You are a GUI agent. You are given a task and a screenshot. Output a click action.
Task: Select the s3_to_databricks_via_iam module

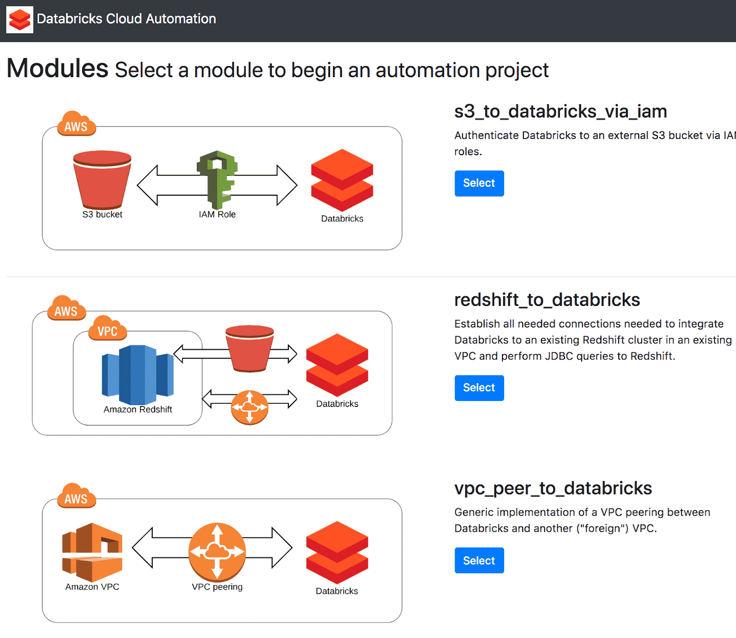point(479,183)
